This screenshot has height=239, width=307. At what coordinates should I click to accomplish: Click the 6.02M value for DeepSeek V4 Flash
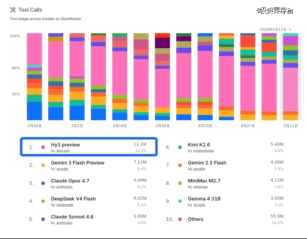[140, 199]
